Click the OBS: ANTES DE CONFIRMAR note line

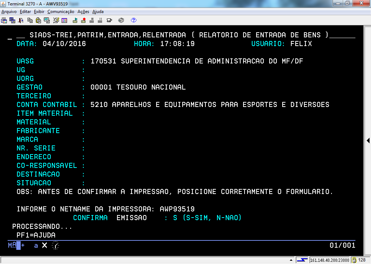(175, 192)
